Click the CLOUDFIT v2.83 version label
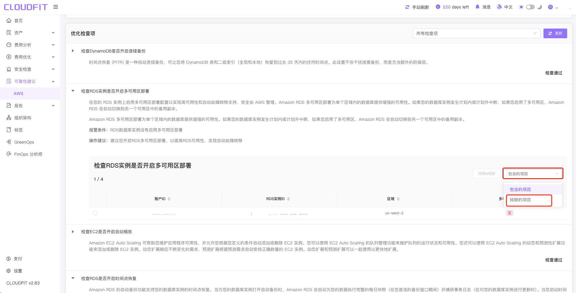Screen dimensions: 576x293 point(23,283)
